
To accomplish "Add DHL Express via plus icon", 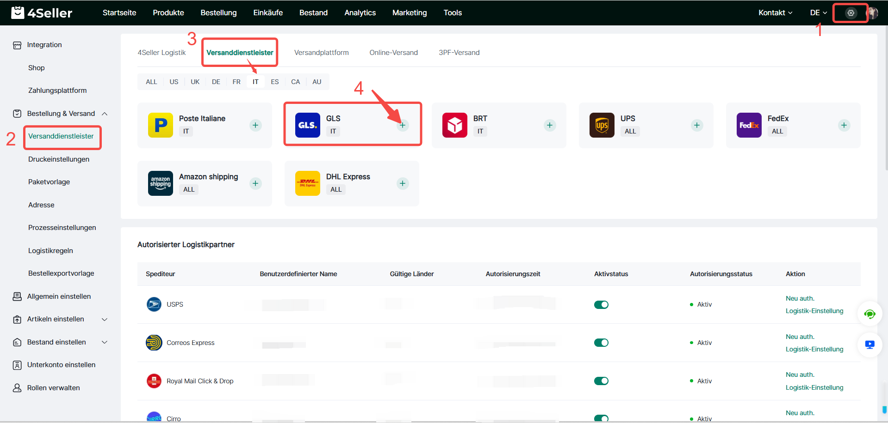I will point(403,183).
